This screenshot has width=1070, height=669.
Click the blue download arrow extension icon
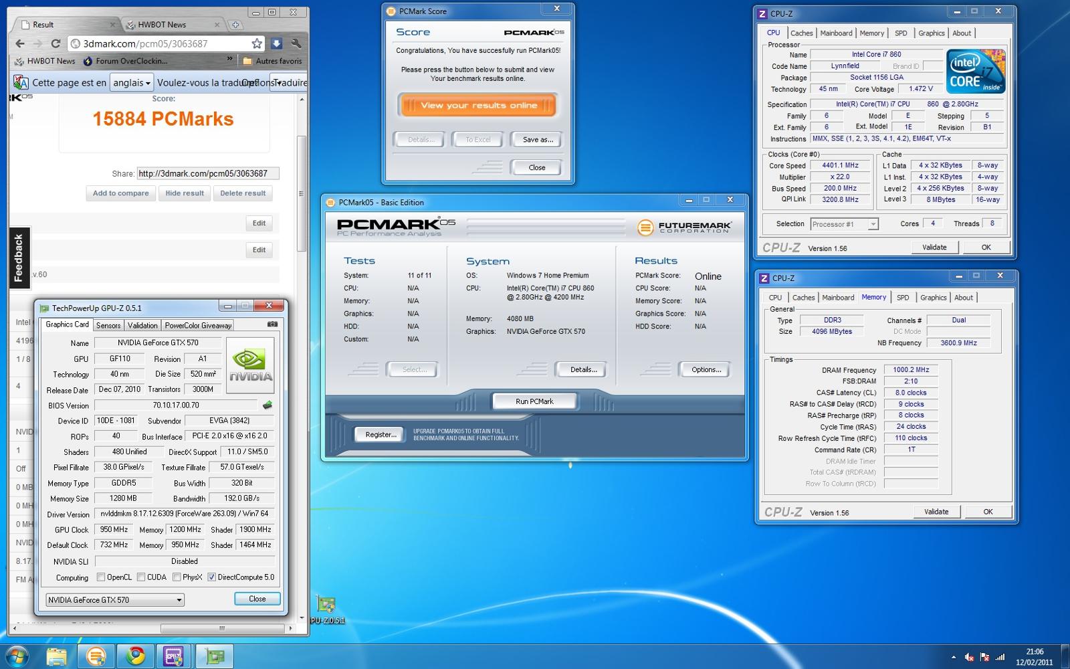(276, 43)
